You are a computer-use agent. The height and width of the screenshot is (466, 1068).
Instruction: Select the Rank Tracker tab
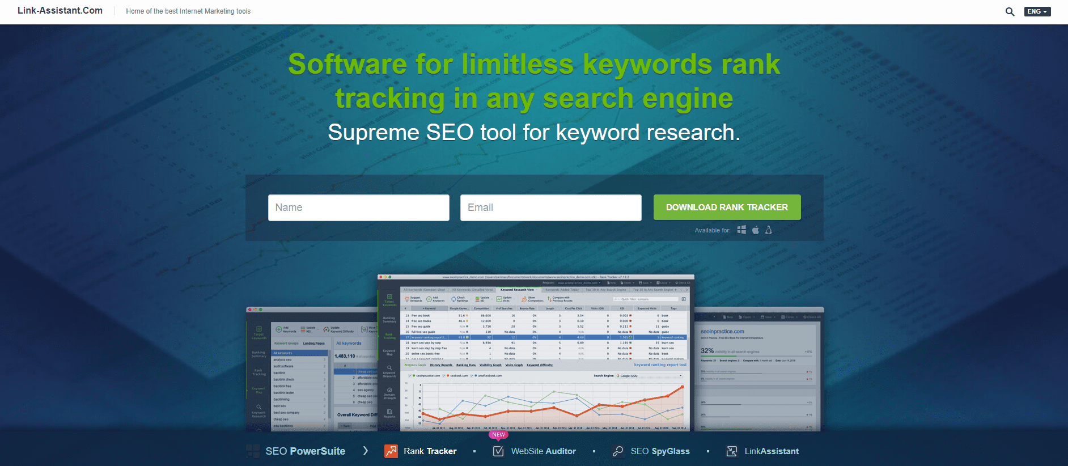(x=430, y=451)
